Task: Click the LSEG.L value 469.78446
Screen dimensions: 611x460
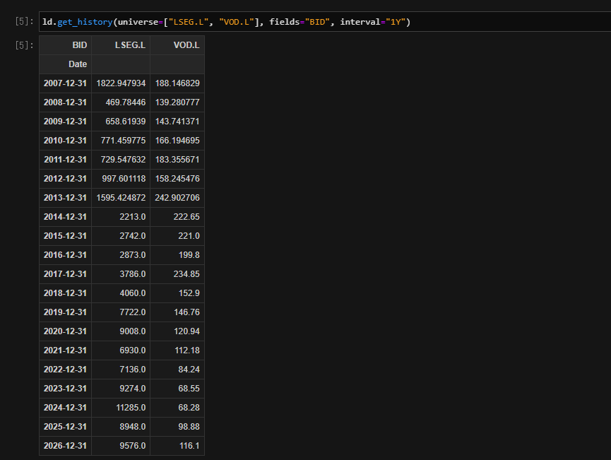Action: tap(126, 102)
